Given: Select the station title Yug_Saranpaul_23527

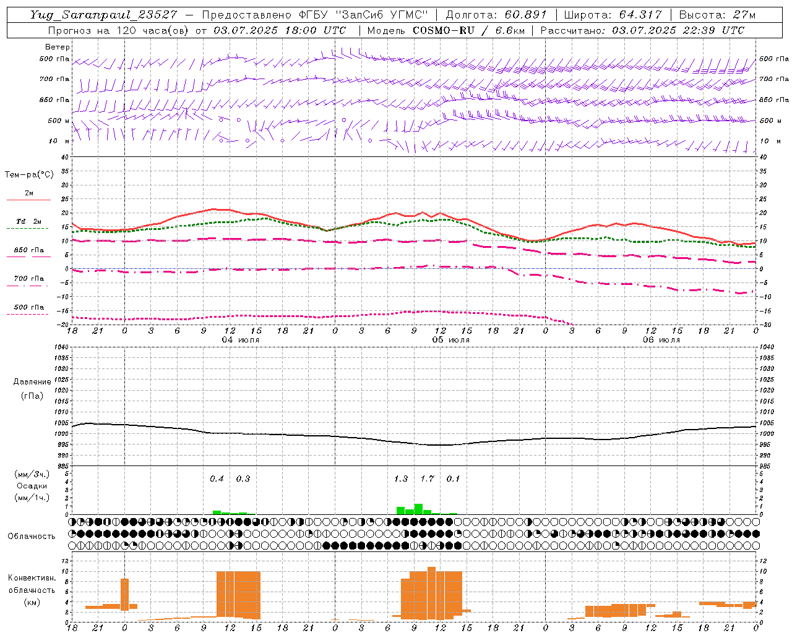Looking at the screenshot, I should tap(104, 15).
